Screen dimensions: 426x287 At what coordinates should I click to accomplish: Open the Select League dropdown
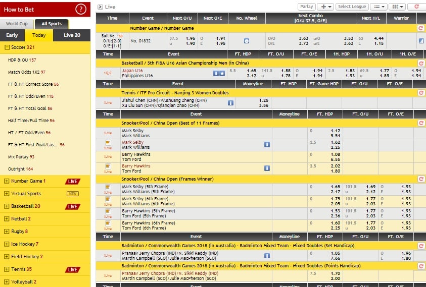click(352, 7)
